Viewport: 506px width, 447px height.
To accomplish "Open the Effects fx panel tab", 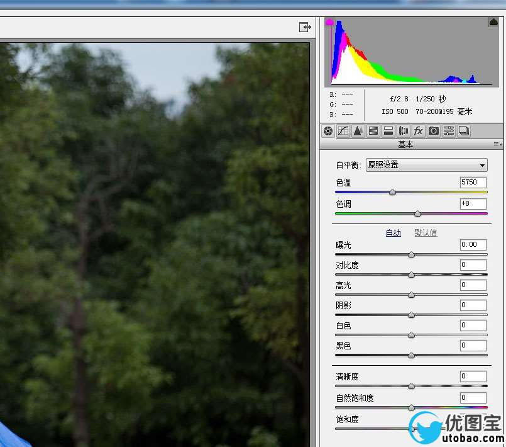I will point(418,131).
